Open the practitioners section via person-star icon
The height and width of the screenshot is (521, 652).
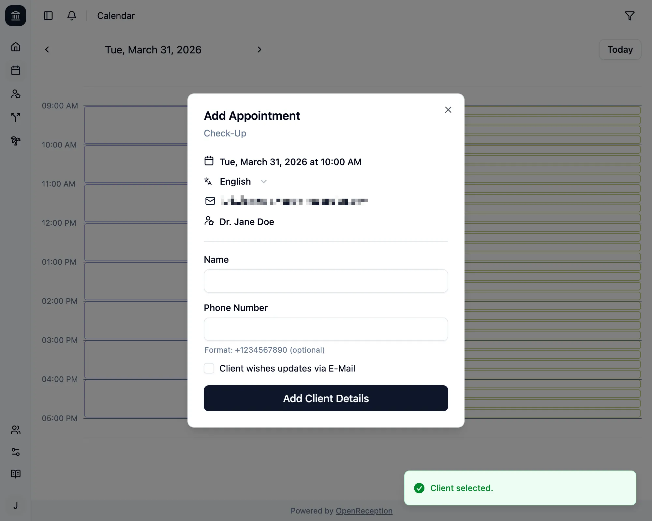tap(15, 94)
